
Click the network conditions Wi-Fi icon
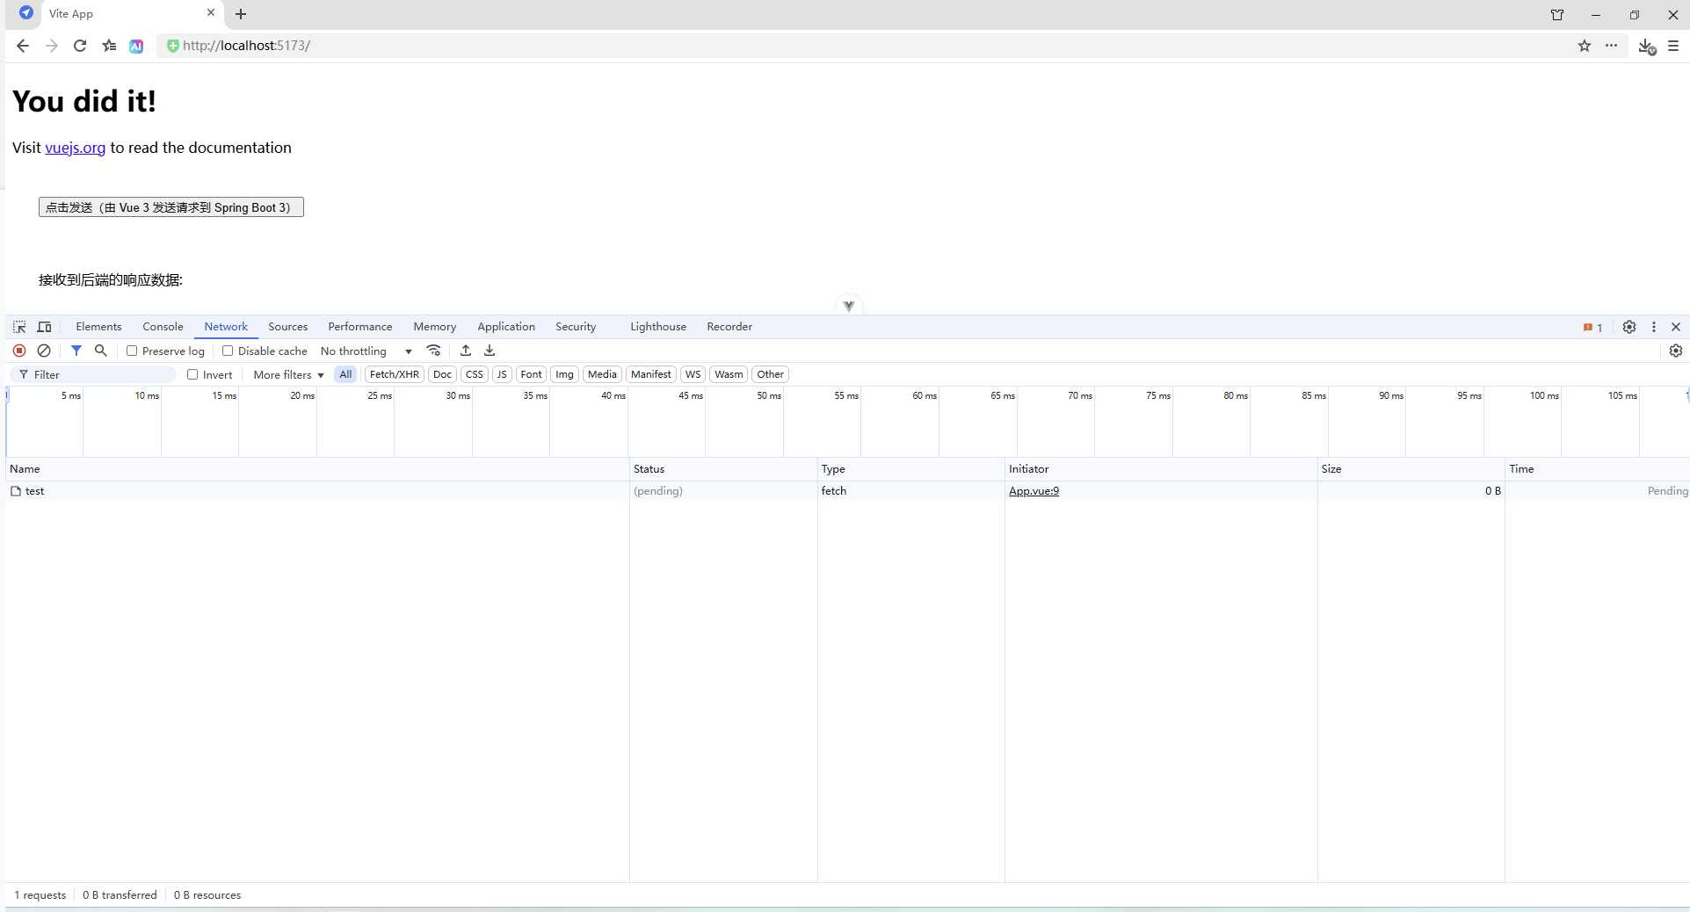[x=433, y=351]
